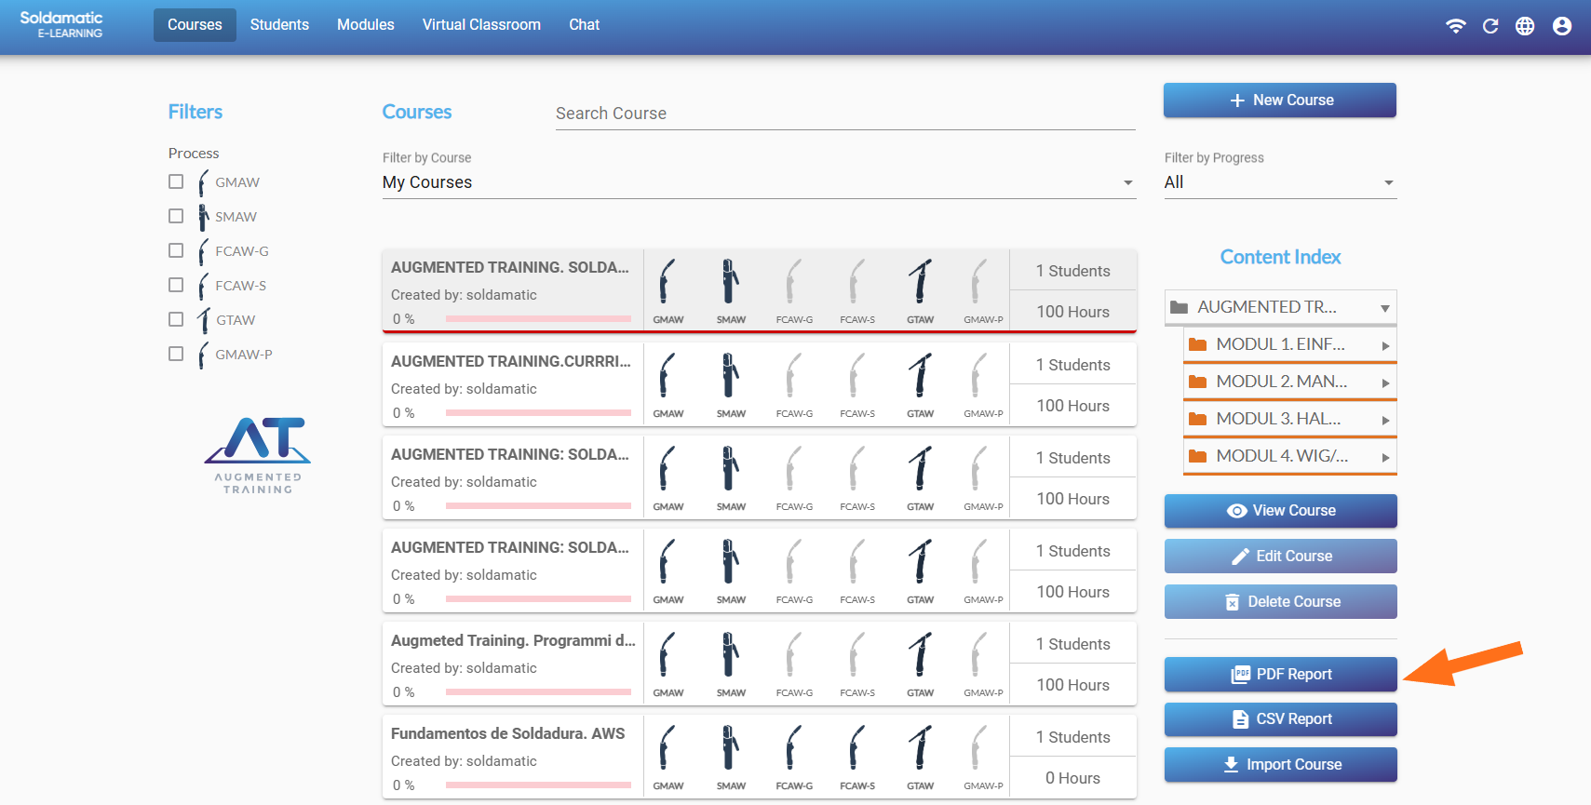1591x805 pixels.
Task: Open the Filter by Course dropdown
Action: coord(758,182)
